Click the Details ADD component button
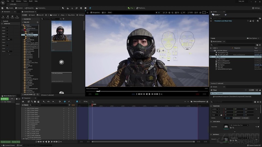 click(x=252, y=90)
